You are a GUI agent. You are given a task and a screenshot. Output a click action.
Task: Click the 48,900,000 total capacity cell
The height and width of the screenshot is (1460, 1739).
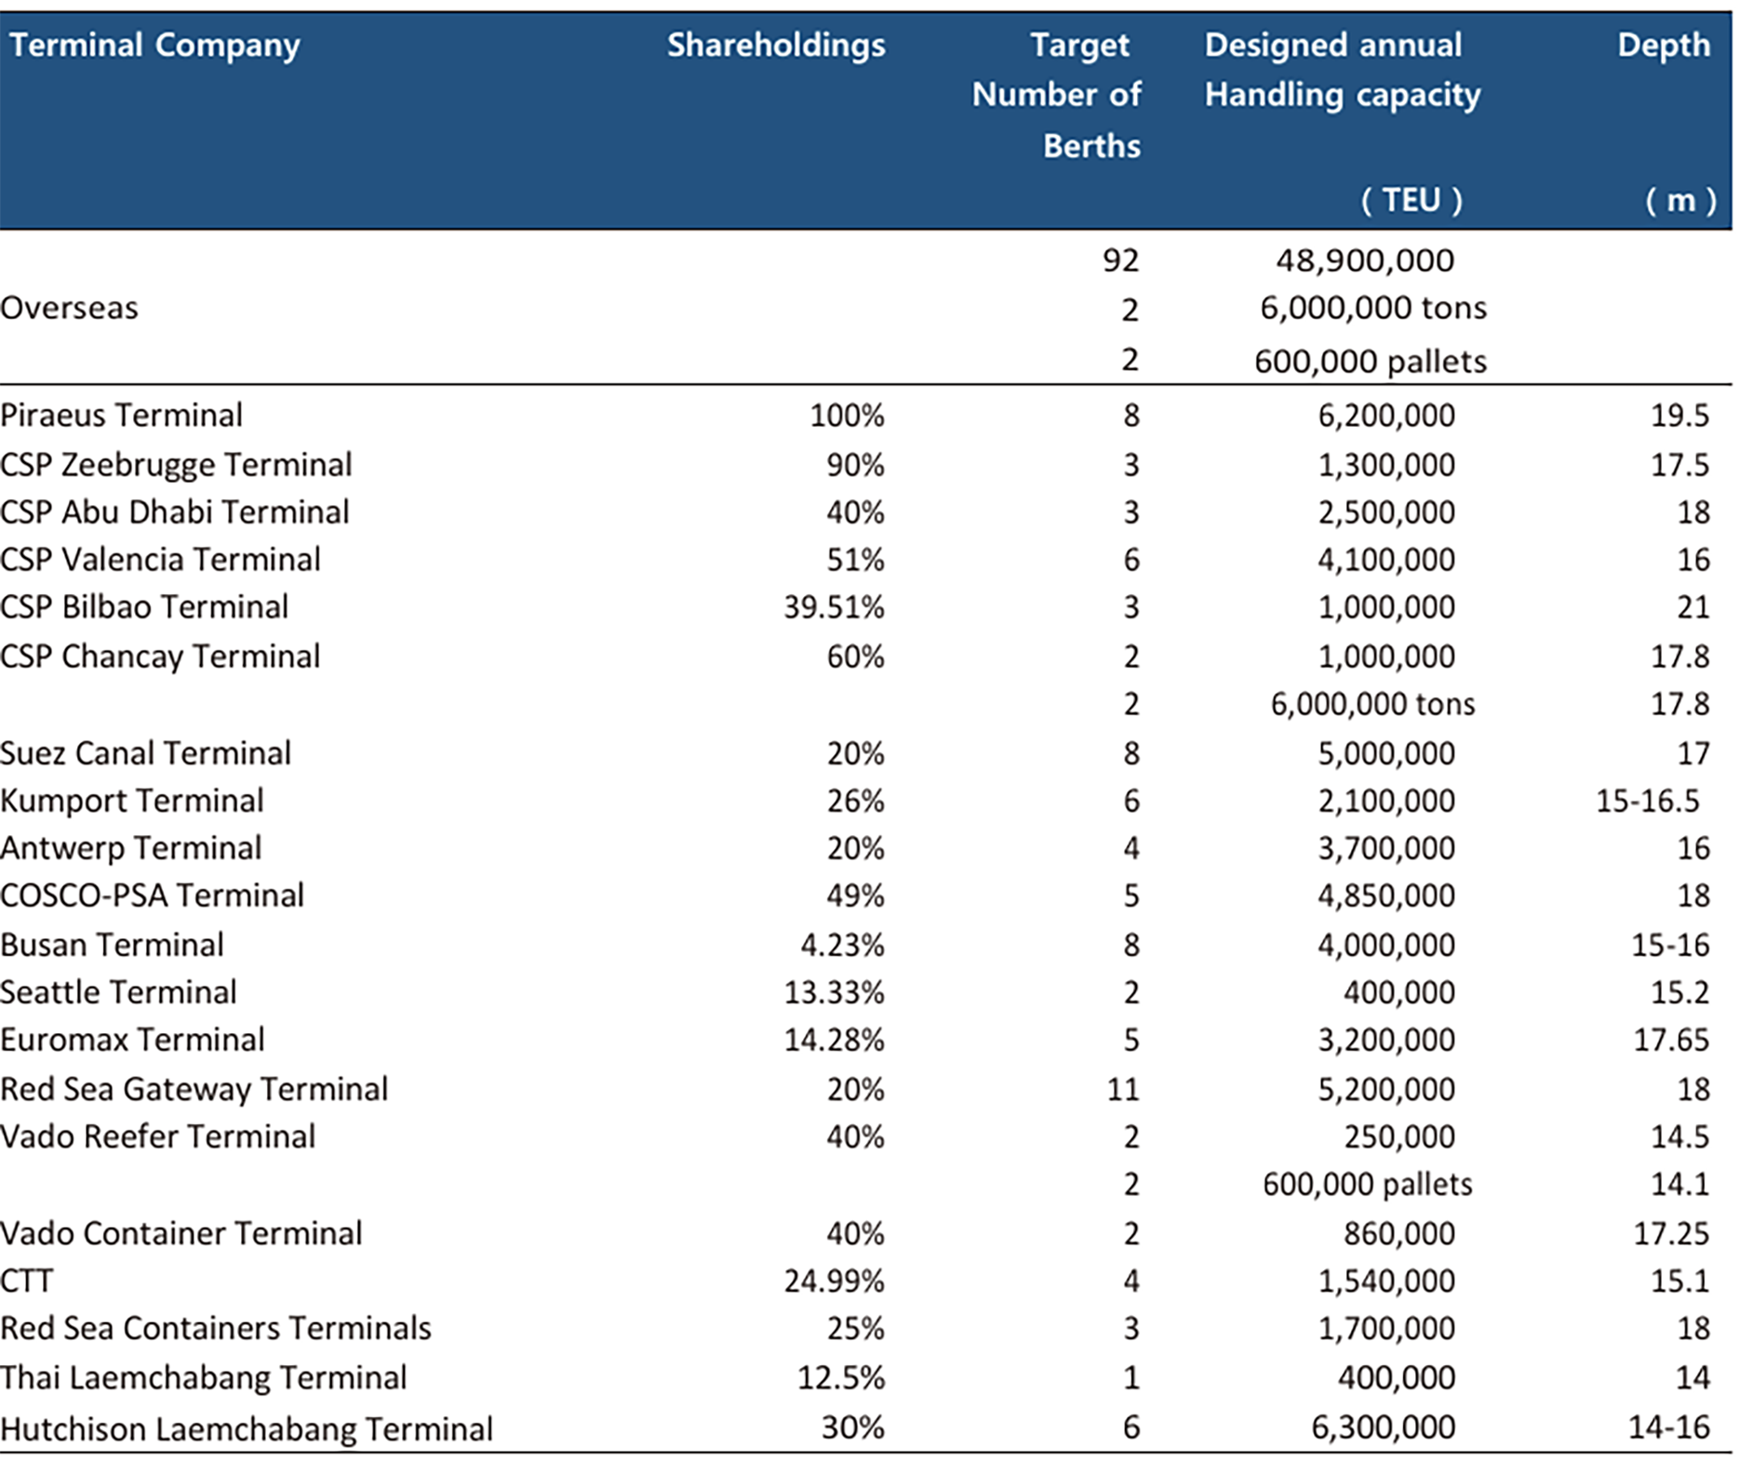[x=1364, y=260]
